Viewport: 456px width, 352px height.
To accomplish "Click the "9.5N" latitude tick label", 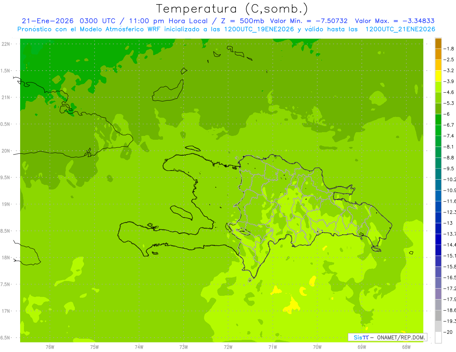I will pos(6,178).
